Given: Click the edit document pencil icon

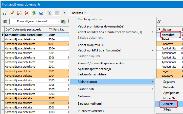Looking at the screenshot, I should click(12, 13).
